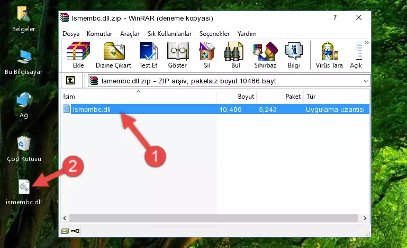The width and height of the screenshot is (407, 248).
Task: Click the Uygulama uzantısı type cell
Action: pos(335,110)
